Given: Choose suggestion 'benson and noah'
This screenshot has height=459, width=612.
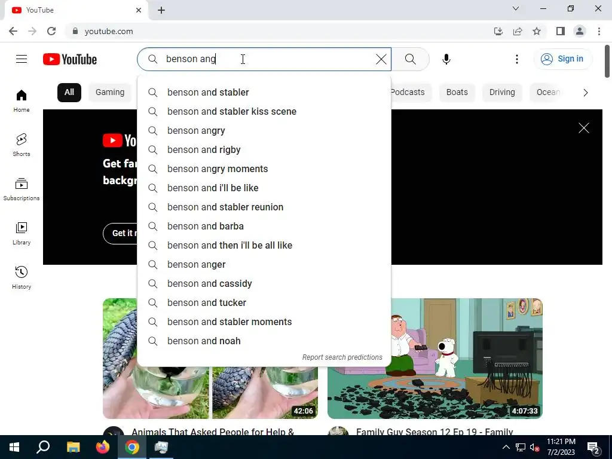Looking at the screenshot, I should pyautogui.click(x=264, y=341).
